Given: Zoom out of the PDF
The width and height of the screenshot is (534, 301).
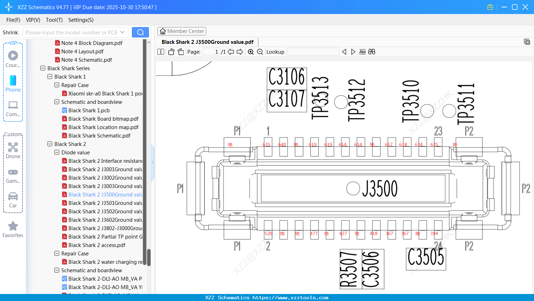Looking at the screenshot, I should (260, 52).
